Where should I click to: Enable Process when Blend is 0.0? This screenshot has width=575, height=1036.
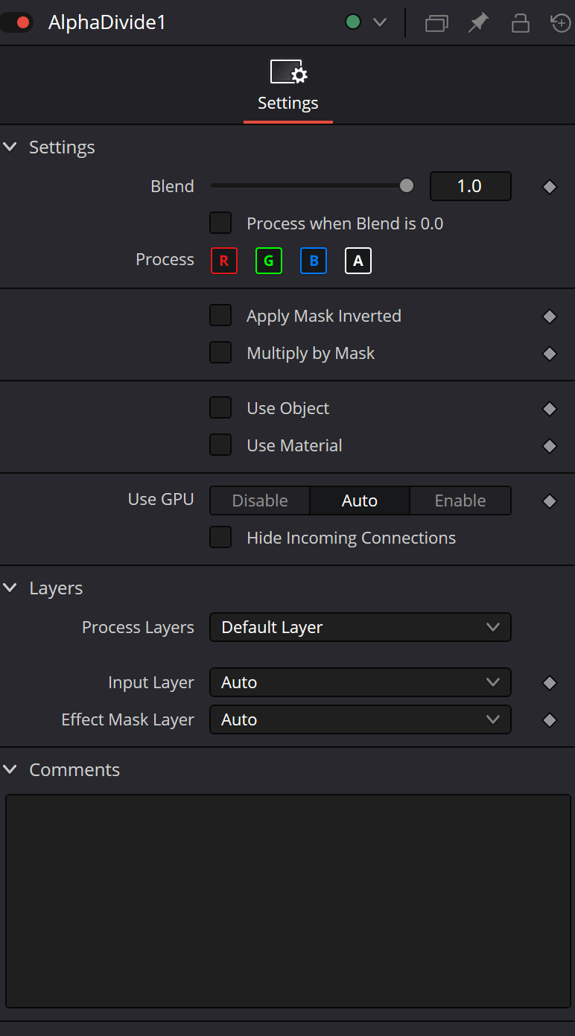click(220, 223)
